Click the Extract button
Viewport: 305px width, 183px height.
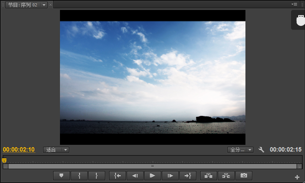click(x=226, y=176)
